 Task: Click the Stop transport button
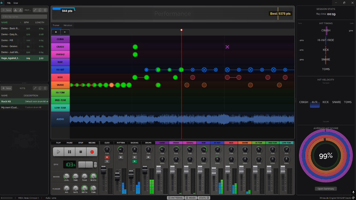coord(81,152)
